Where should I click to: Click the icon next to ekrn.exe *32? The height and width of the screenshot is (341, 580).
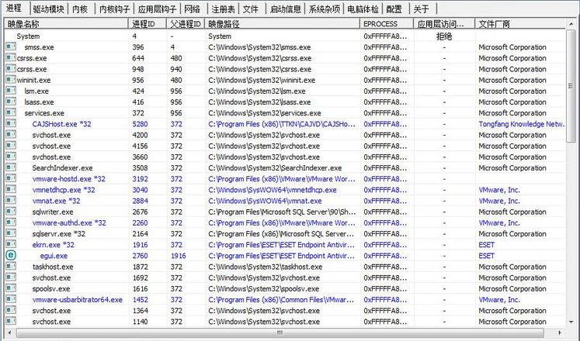pos(11,244)
